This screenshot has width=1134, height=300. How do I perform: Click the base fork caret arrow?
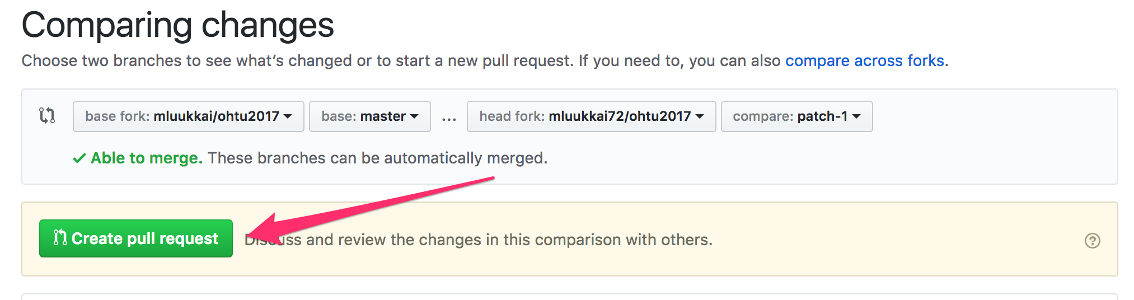288,116
